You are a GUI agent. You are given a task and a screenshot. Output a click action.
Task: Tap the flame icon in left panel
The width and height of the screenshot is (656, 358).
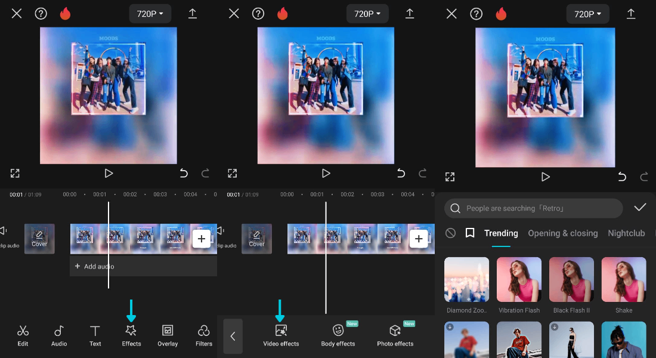65,14
